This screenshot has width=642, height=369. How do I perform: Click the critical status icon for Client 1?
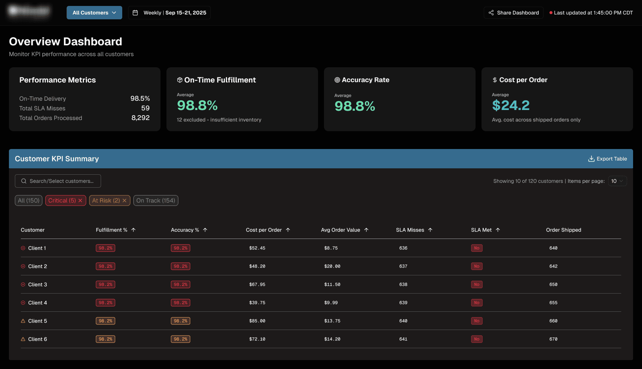[x=23, y=248]
